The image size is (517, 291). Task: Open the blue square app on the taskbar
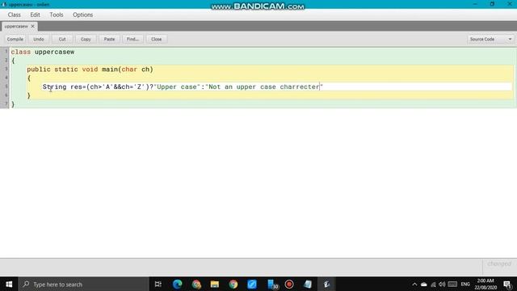tap(252, 284)
